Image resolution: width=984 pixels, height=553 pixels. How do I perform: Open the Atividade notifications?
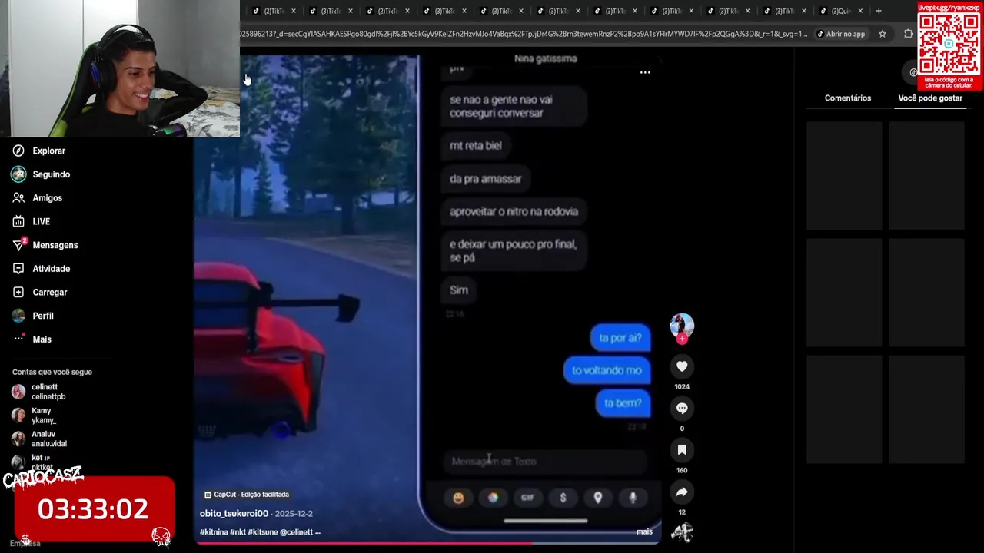(51, 269)
